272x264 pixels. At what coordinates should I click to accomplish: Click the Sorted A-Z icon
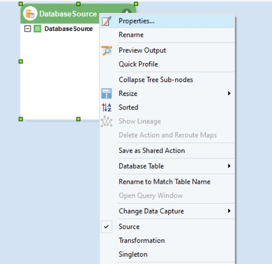coord(106,107)
